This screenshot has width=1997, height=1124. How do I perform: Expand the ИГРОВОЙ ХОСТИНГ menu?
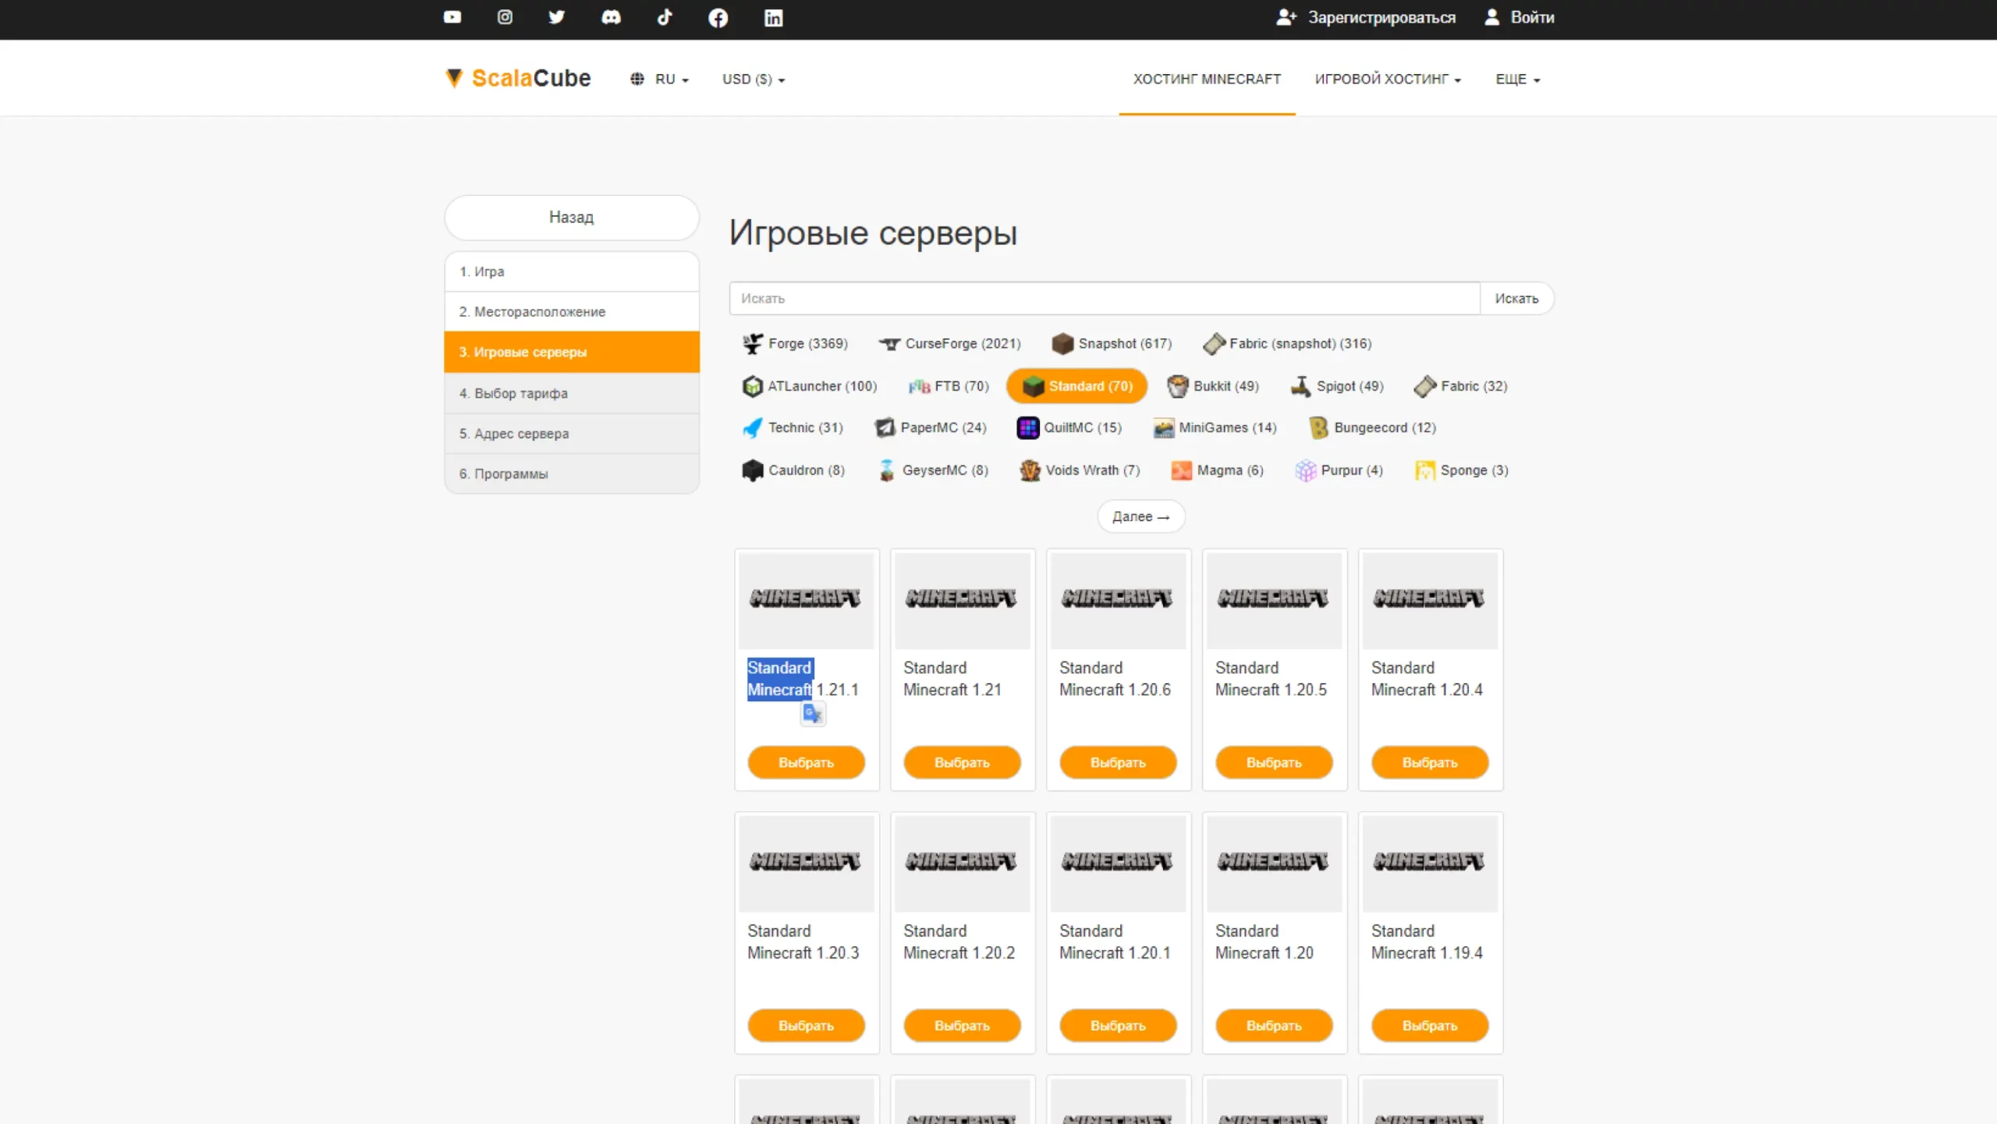(1387, 79)
